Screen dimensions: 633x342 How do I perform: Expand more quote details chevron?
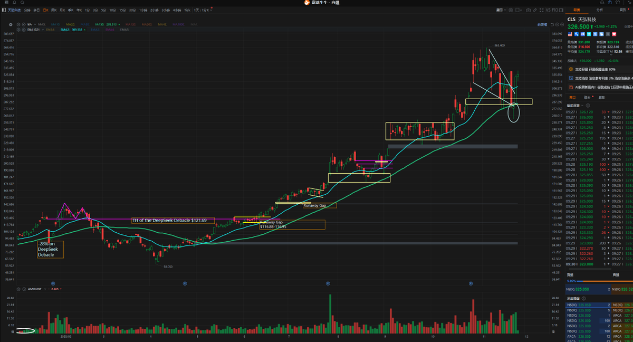(611, 54)
